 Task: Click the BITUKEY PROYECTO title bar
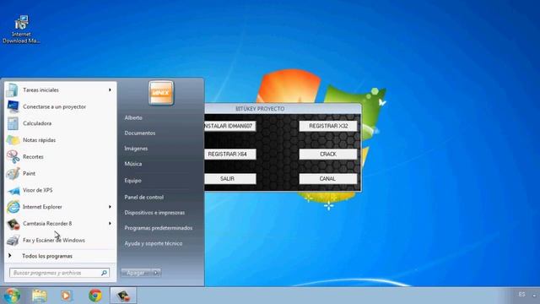(283, 109)
